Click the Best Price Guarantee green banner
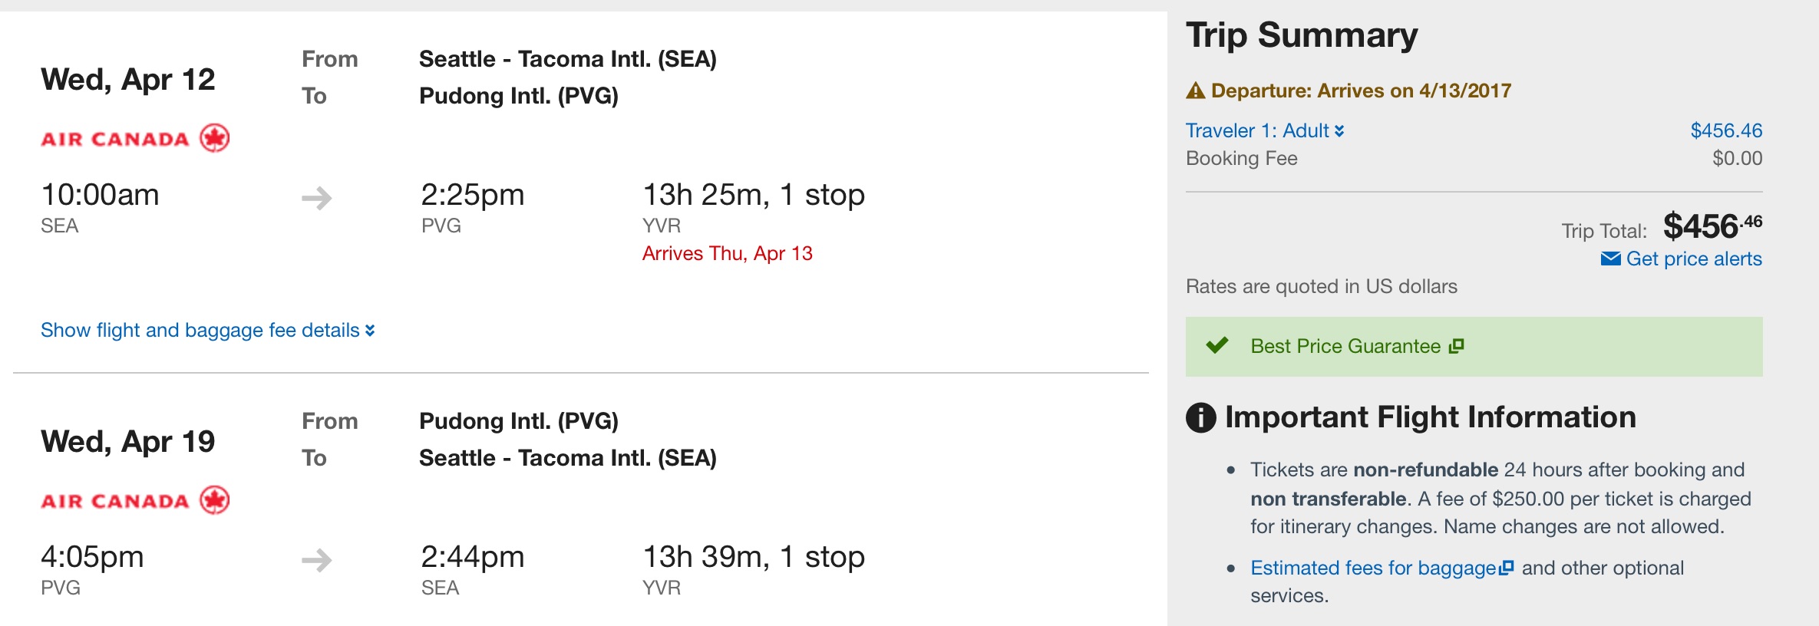Image resolution: width=1819 pixels, height=626 pixels. (1474, 347)
